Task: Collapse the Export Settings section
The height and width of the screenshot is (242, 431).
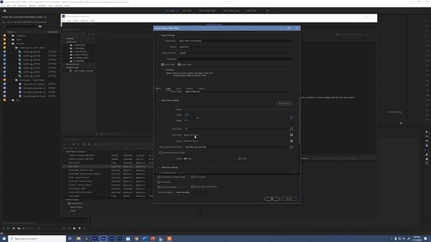Action: (x=159, y=36)
